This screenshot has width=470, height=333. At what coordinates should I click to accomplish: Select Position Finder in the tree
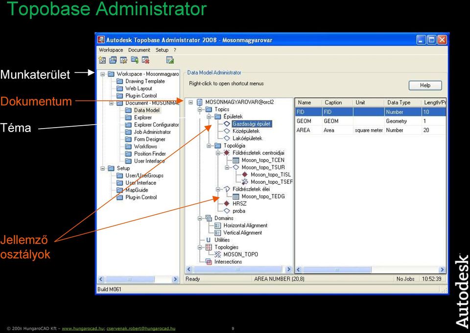coord(150,154)
